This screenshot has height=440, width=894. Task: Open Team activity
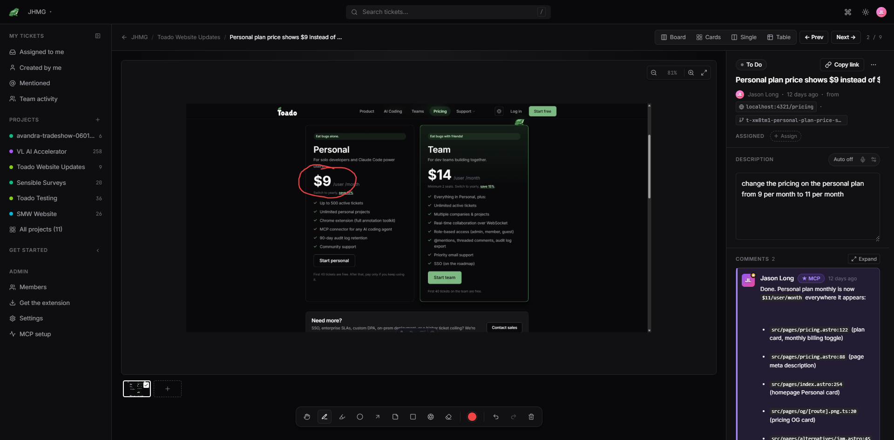(x=56, y=99)
